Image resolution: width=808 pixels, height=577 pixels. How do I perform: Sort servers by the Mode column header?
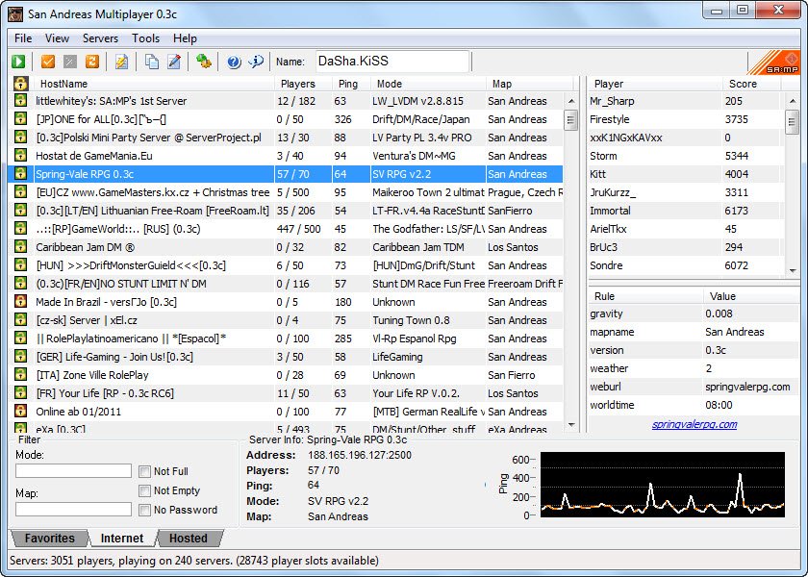pos(428,84)
